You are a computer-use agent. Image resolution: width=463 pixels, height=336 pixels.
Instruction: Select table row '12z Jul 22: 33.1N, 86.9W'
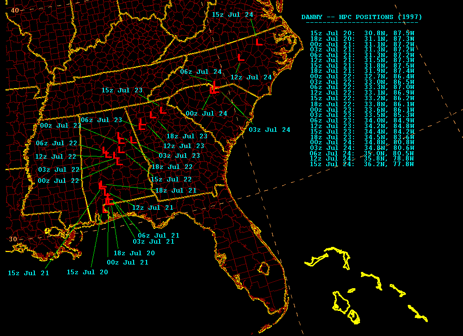pyautogui.click(x=362, y=93)
